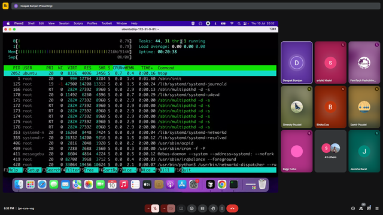Send a reaction with the emoji button

(192, 208)
